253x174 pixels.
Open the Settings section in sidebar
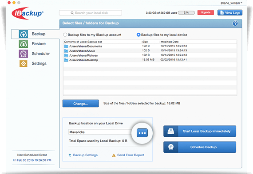[39, 64]
